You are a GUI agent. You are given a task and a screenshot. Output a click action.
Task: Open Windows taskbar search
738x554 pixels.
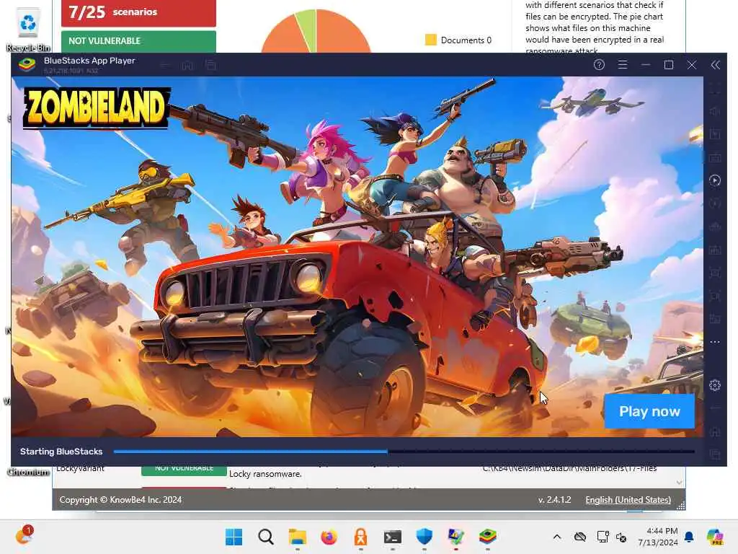265,537
